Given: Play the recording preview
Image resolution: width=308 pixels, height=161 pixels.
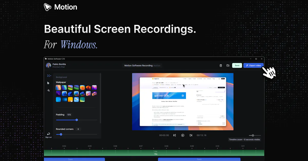Looking at the screenshot, I should click(x=183, y=135).
